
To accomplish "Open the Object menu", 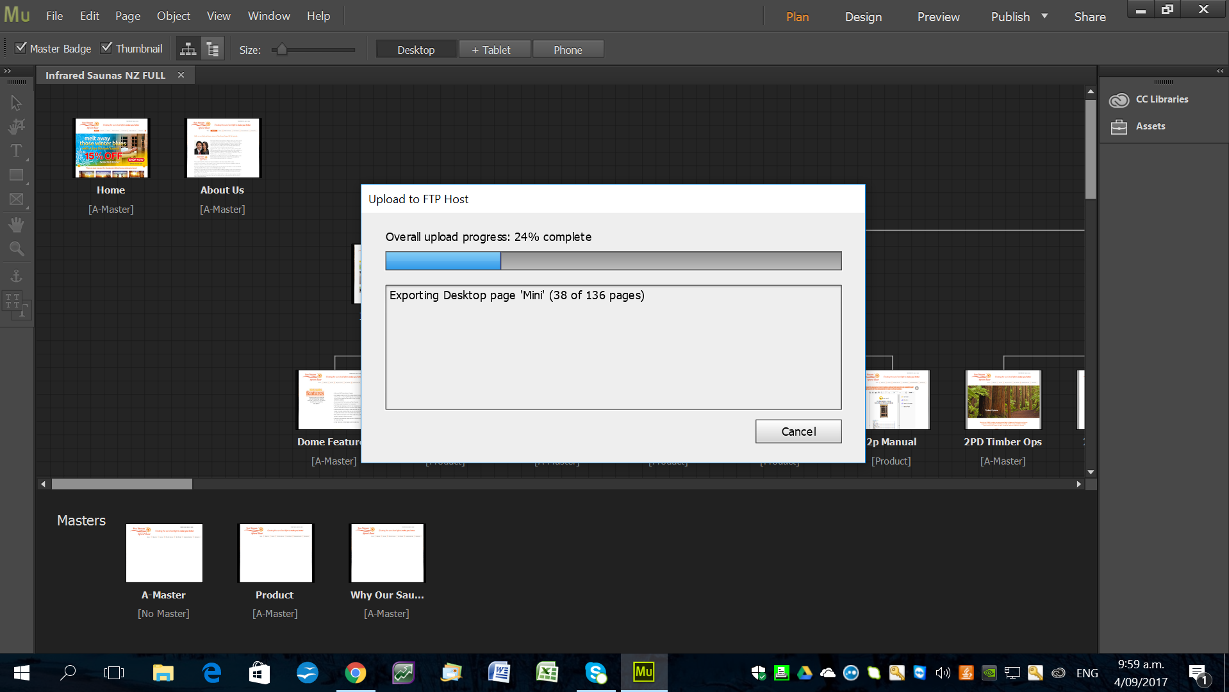I will (x=174, y=16).
